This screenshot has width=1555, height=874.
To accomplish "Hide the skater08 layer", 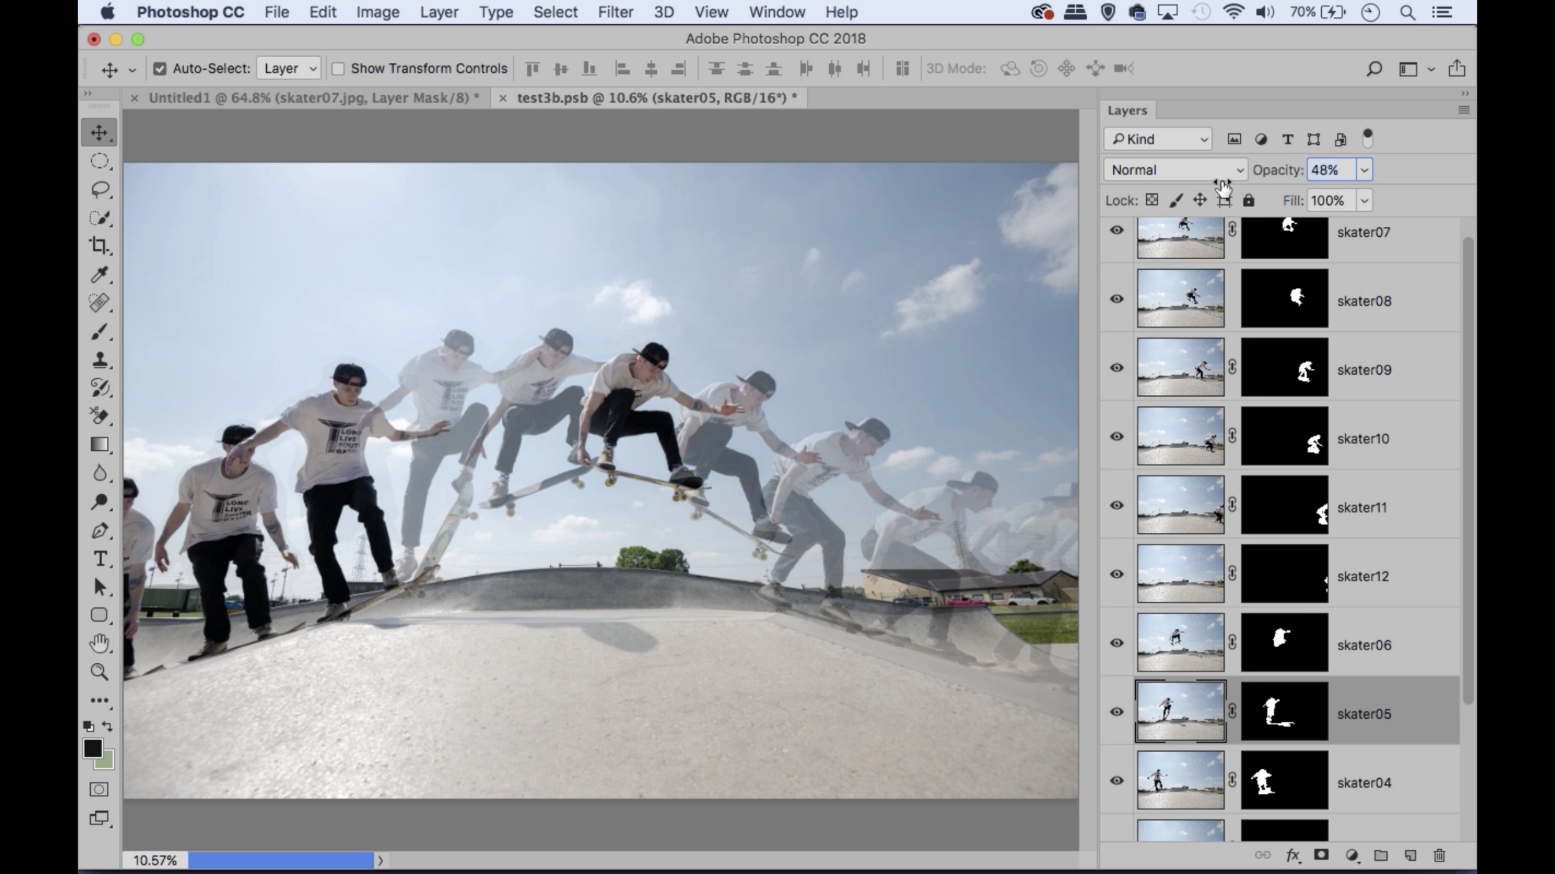I will [x=1117, y=299].
